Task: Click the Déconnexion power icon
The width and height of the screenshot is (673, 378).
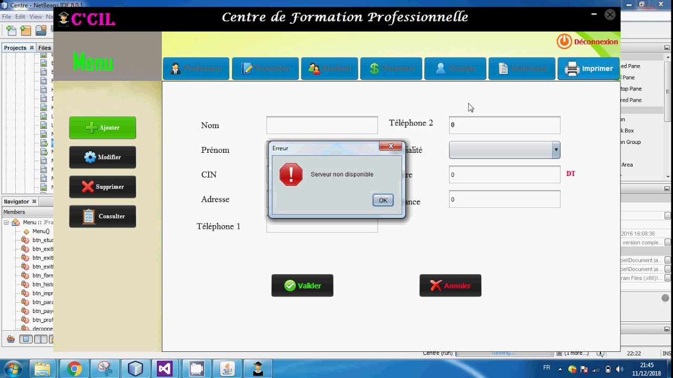Action: pos(564,41)
